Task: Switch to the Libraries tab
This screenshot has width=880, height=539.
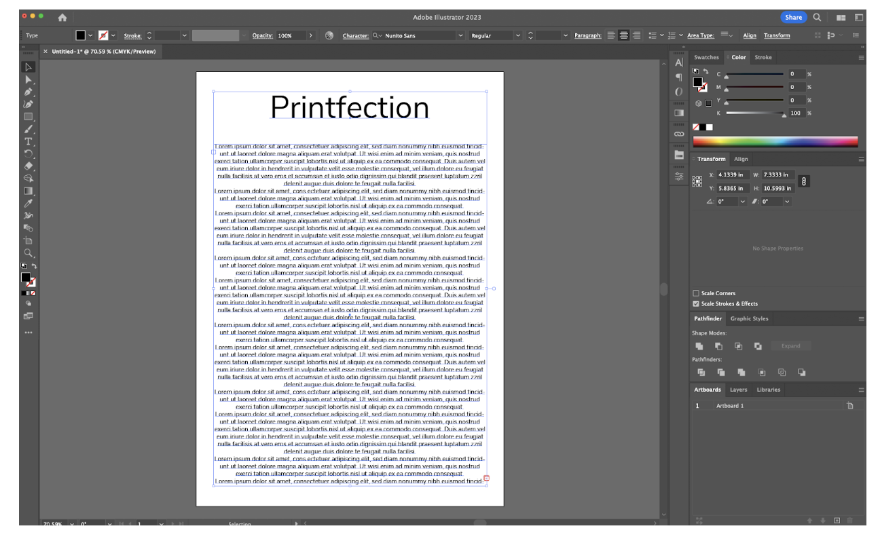Action: [x=768, y=390]
